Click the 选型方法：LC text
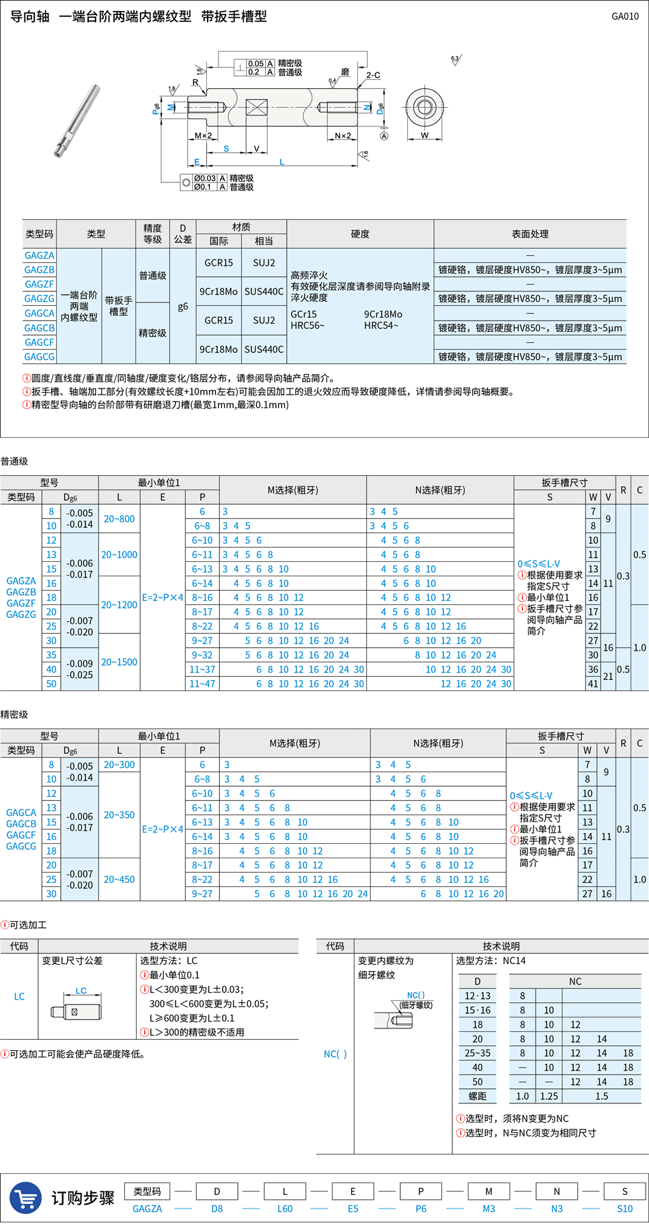 (x=169, y=961)
